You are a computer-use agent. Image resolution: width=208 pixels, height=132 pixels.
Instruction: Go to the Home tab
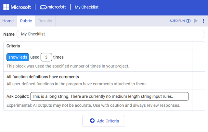pos(8,21)
